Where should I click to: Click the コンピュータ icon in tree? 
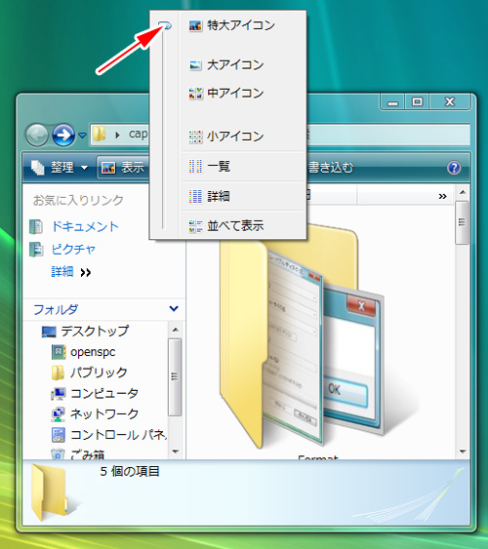click(59, 394)
